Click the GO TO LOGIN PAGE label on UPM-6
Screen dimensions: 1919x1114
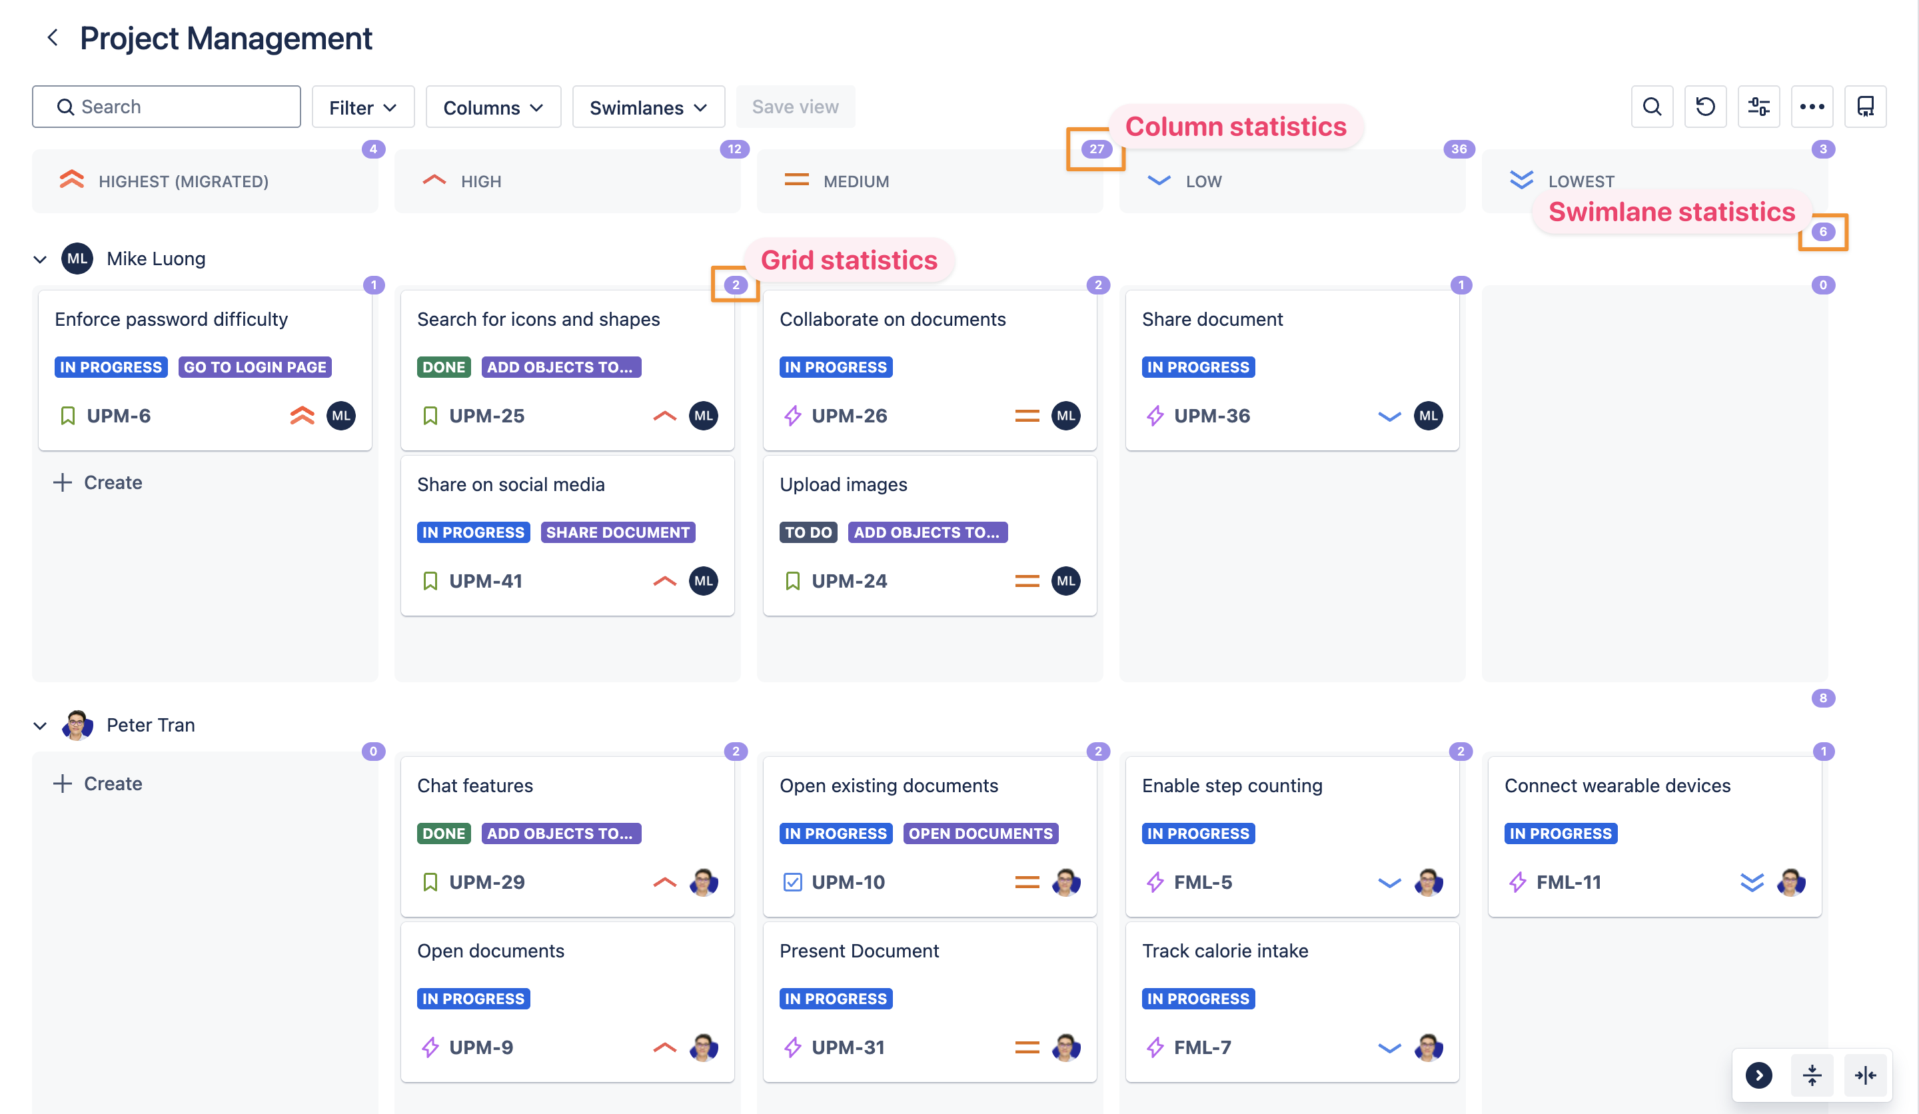click(x=255, y=367)
